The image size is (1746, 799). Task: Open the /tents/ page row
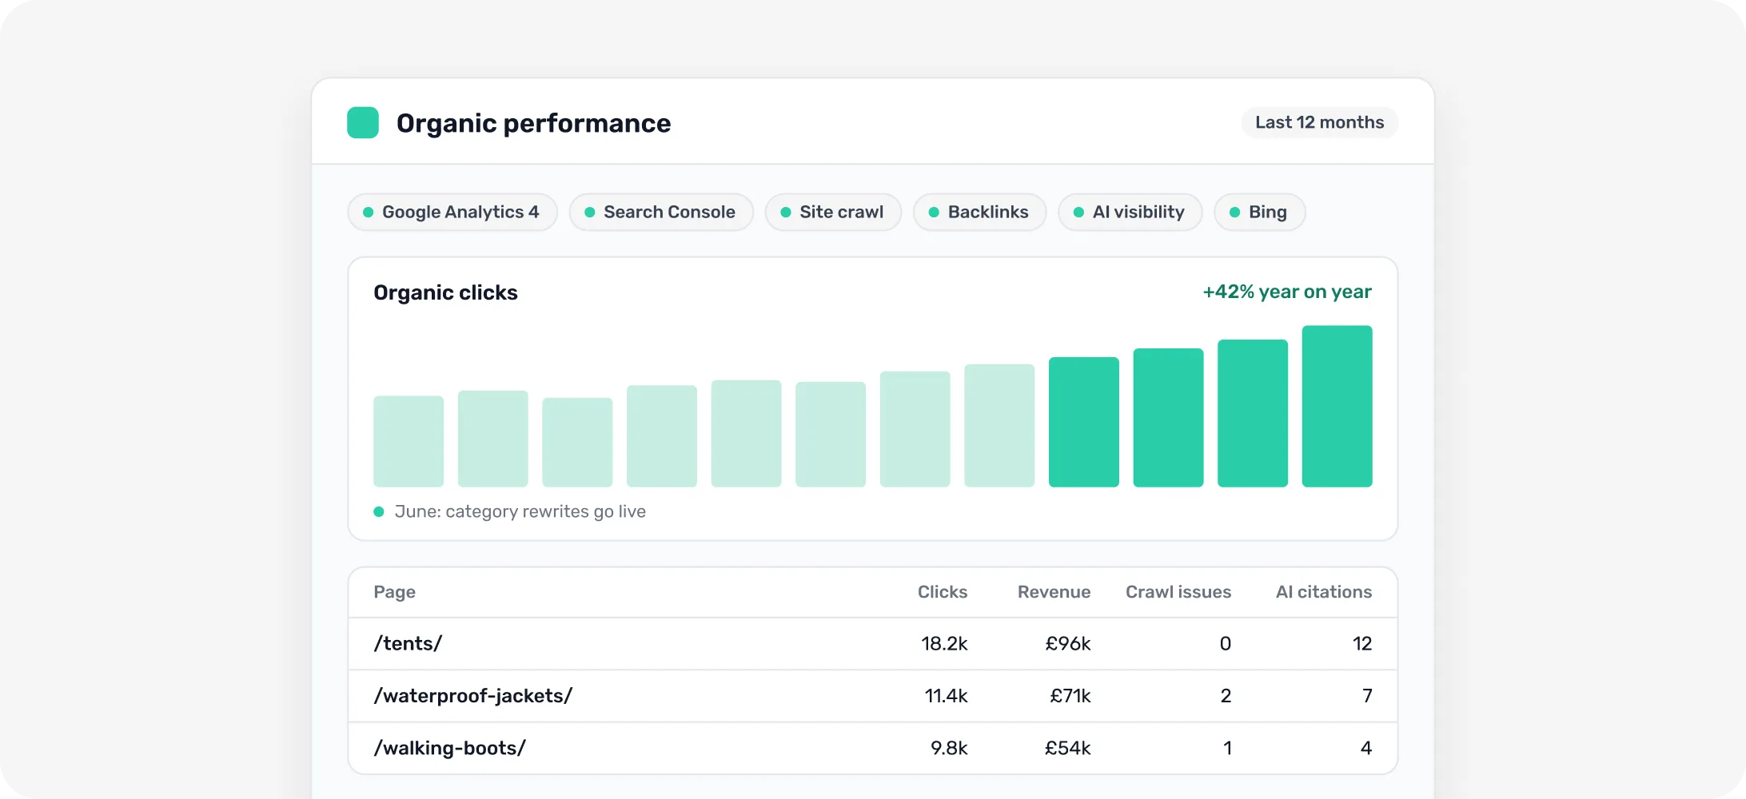pos(873,644)
